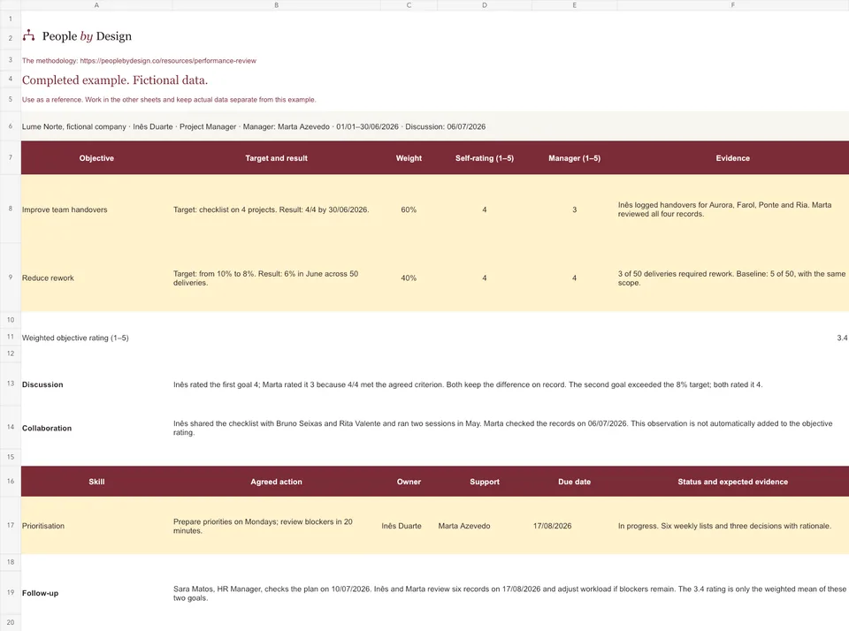The height and width of the screenshot is (631, 849).
Task: Click the 'Self-rating (1–5)' header cell
Action: coord(485,158)
